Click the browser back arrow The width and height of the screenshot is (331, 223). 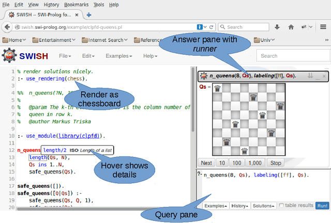[x=8, y=27]
